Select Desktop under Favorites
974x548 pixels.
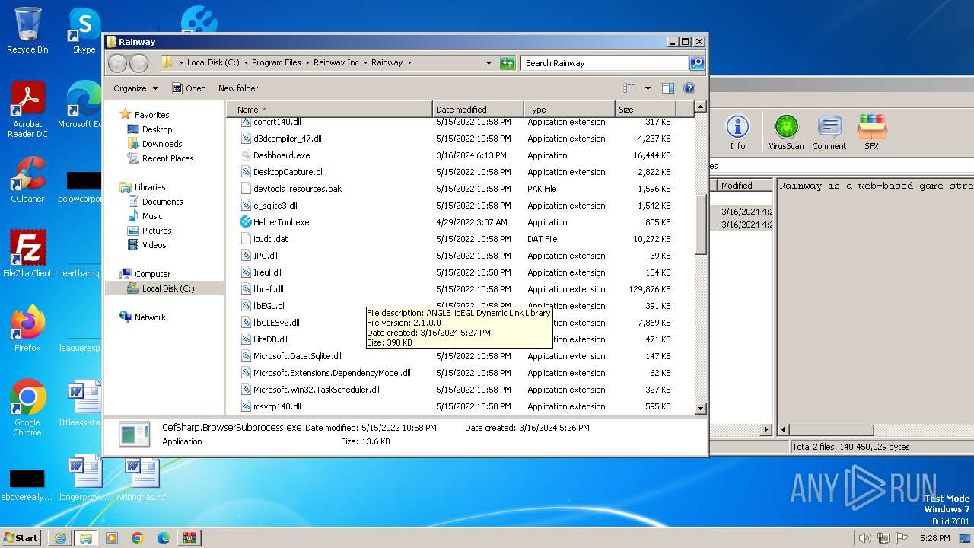[x=157, y=129]
